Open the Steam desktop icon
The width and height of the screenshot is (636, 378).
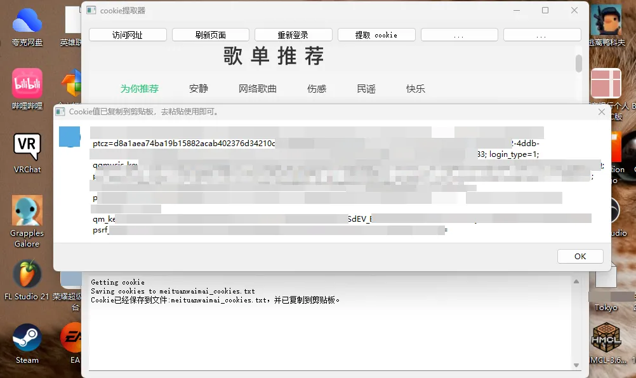tap(27, 344)
